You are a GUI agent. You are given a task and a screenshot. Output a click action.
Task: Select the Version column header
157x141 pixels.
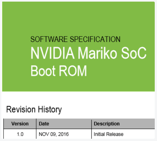20,124
